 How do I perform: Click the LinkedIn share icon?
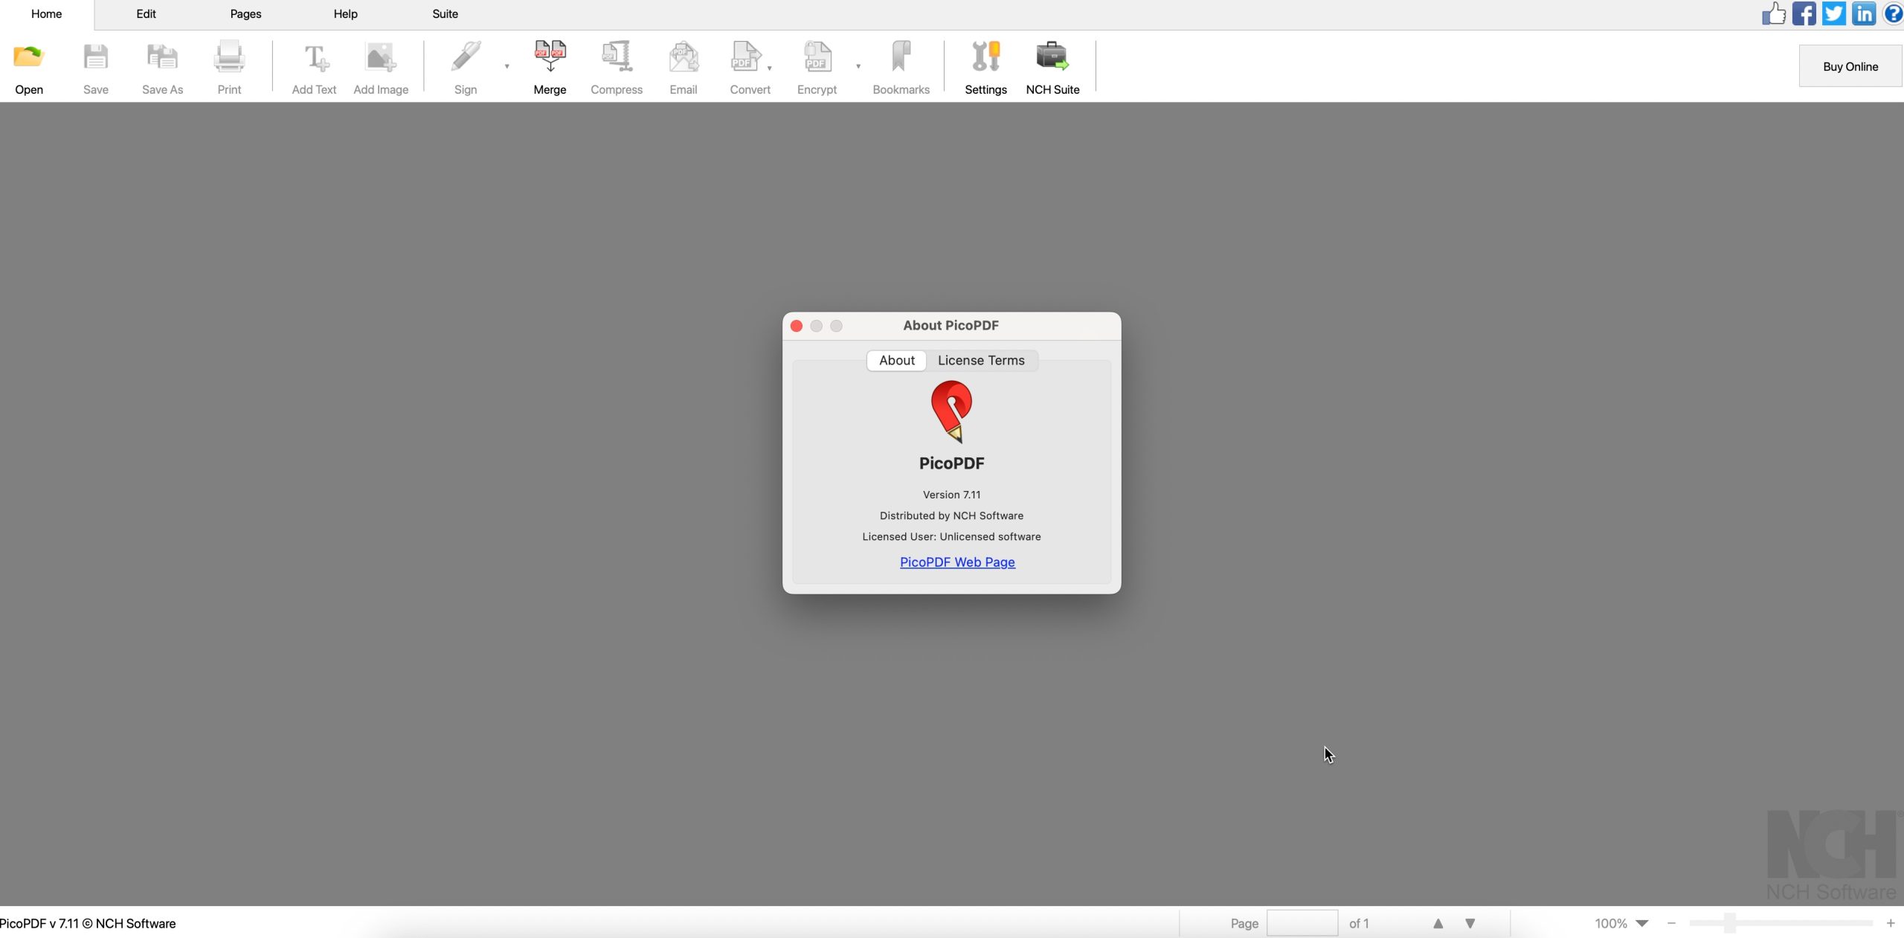coord(1863,13)
